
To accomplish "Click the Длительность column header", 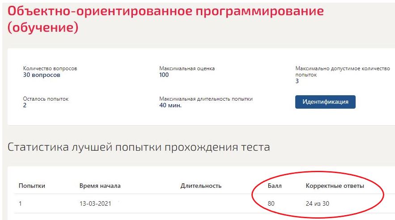I will coord(201,186).
